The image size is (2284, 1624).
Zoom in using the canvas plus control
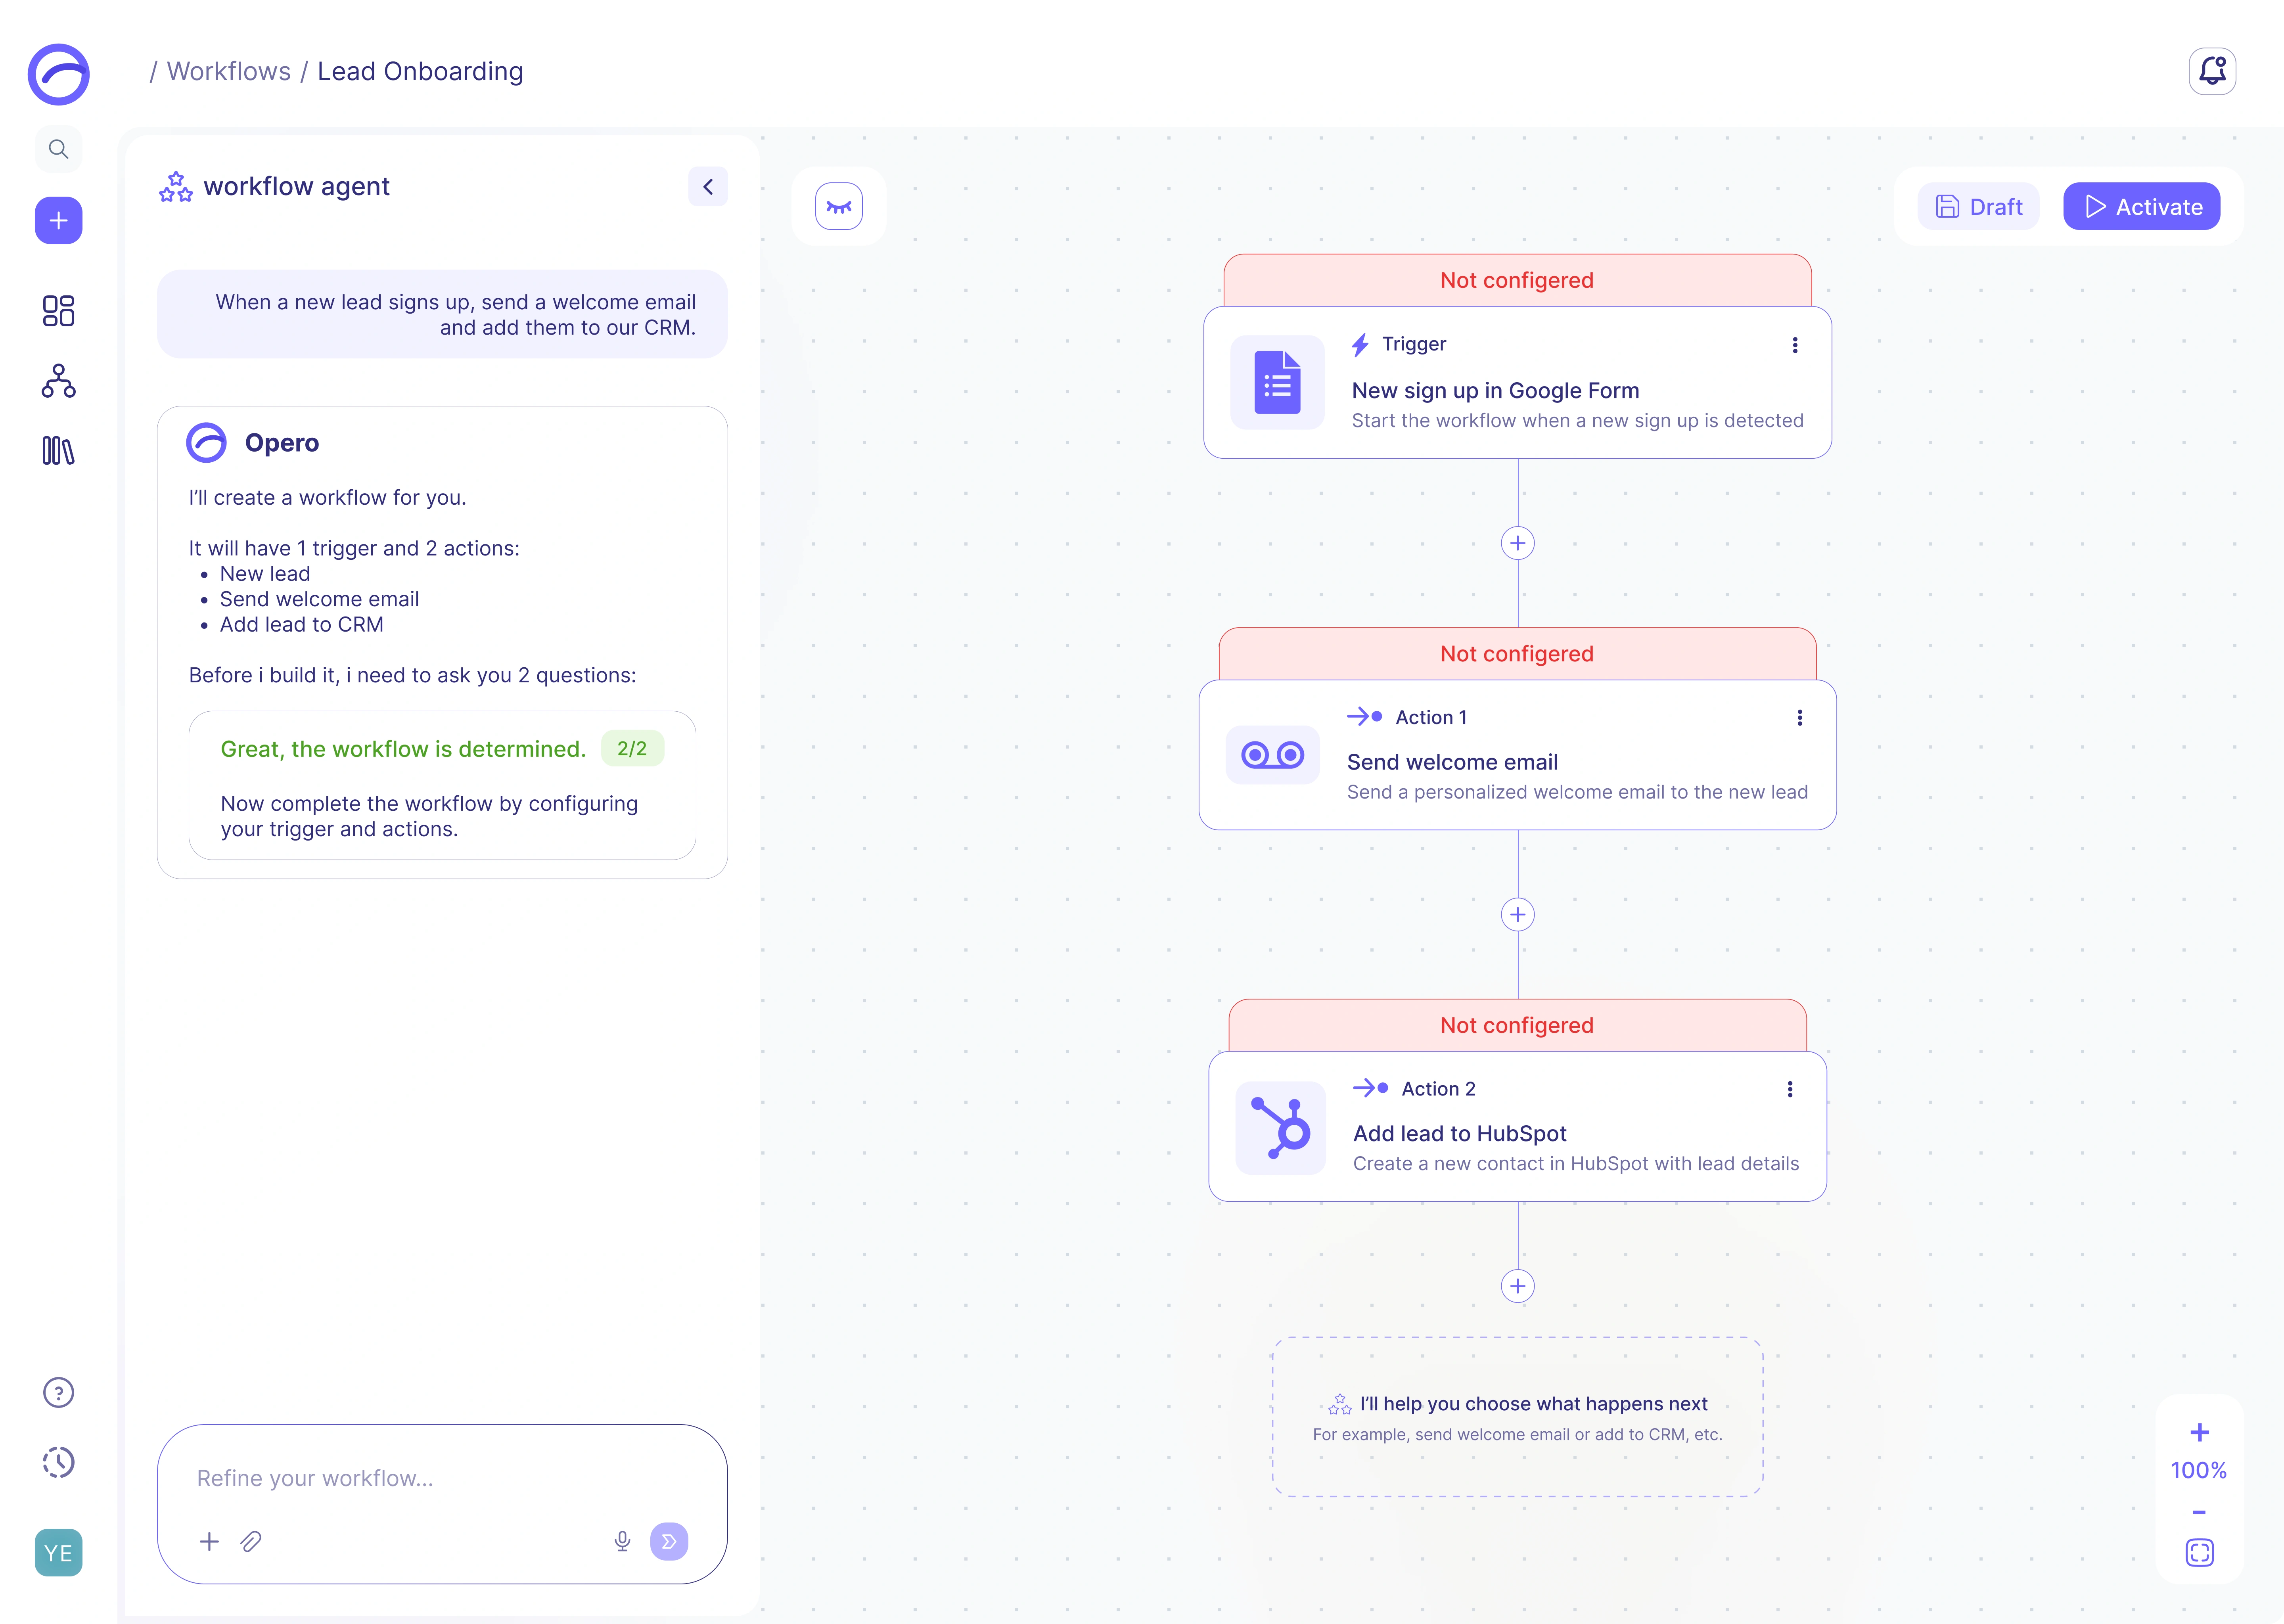point(2199,1432)
